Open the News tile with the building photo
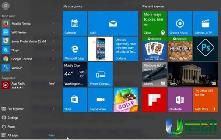This screenshot has height=140, width=221. [193, 74]
